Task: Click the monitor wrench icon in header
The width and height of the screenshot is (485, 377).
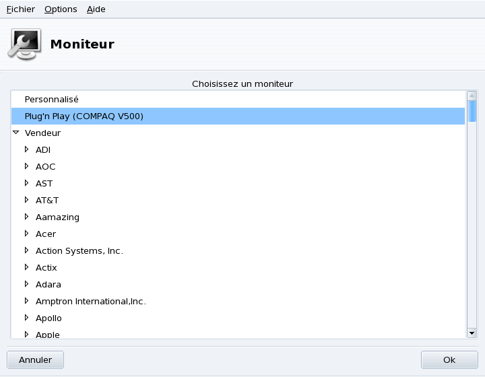Action: click(25, 44)
